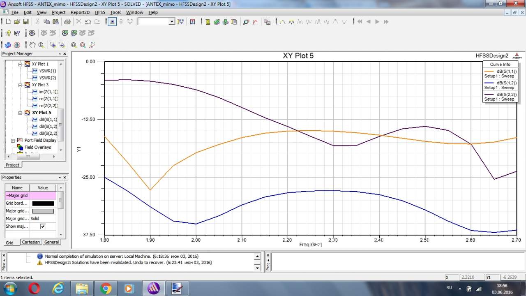
Task: Open the Window menu
Action: point(135,12)
